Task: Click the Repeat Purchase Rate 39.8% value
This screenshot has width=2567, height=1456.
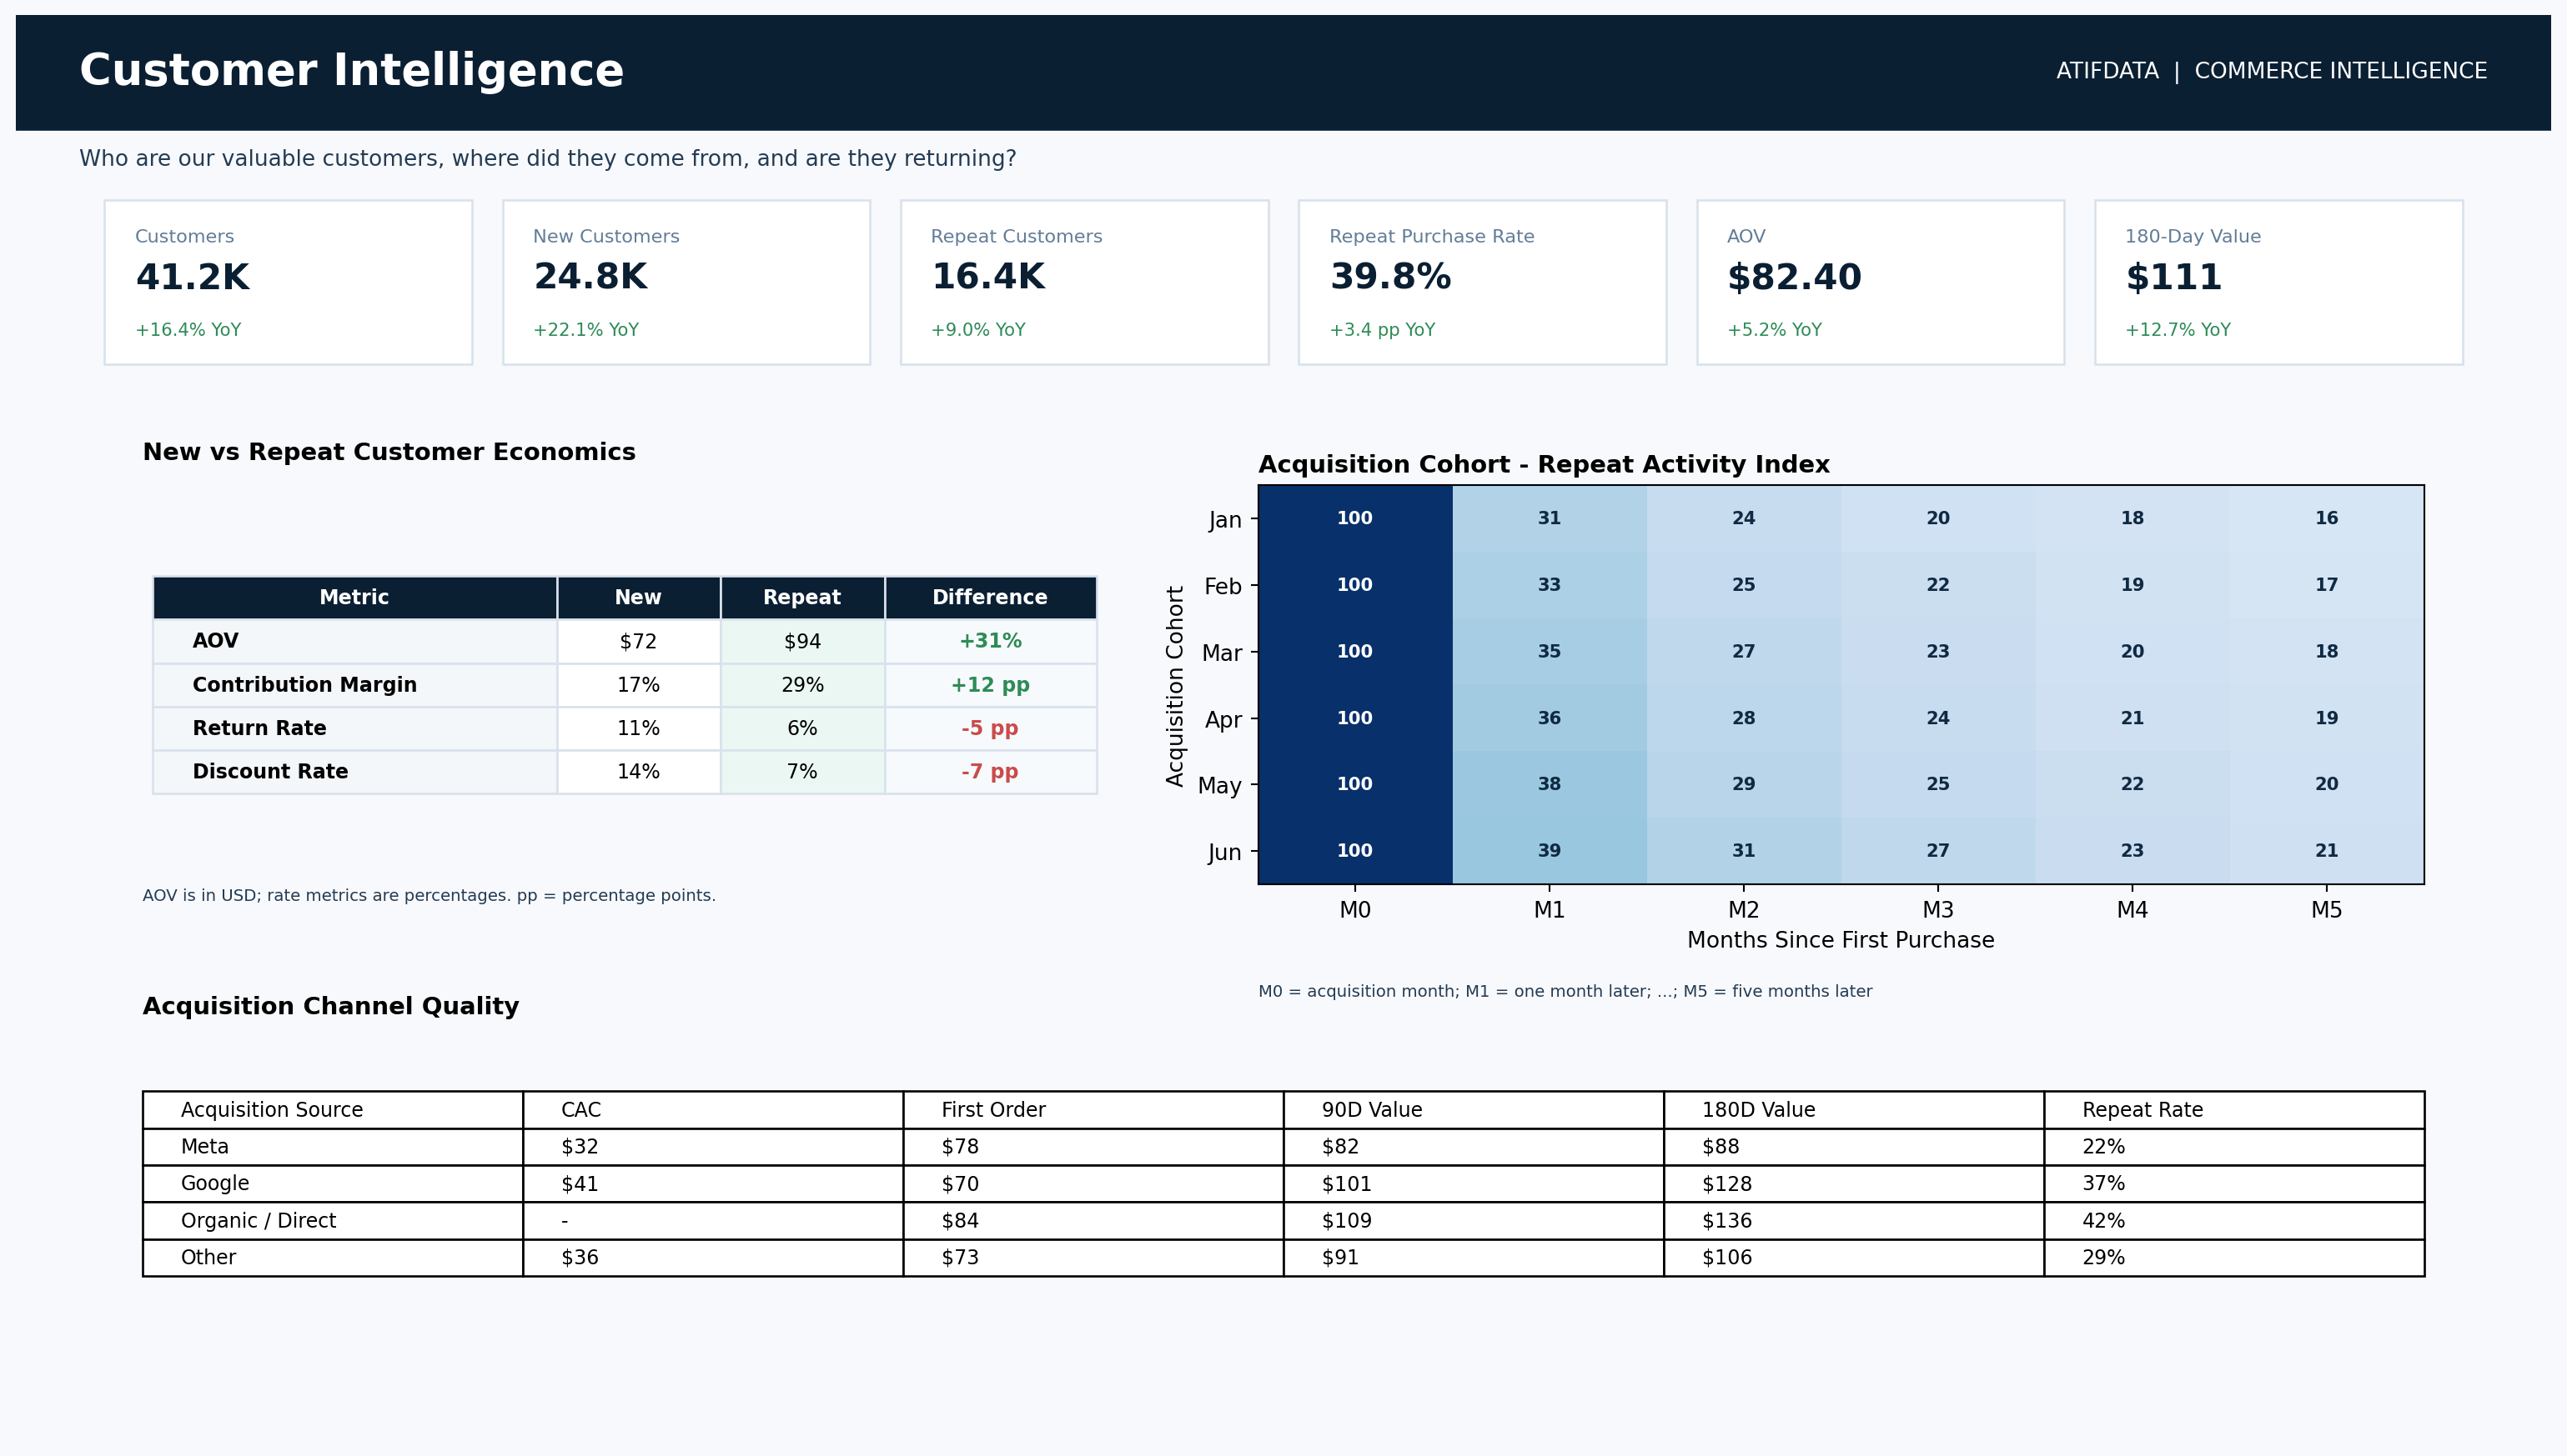Action: point(1389,277)
